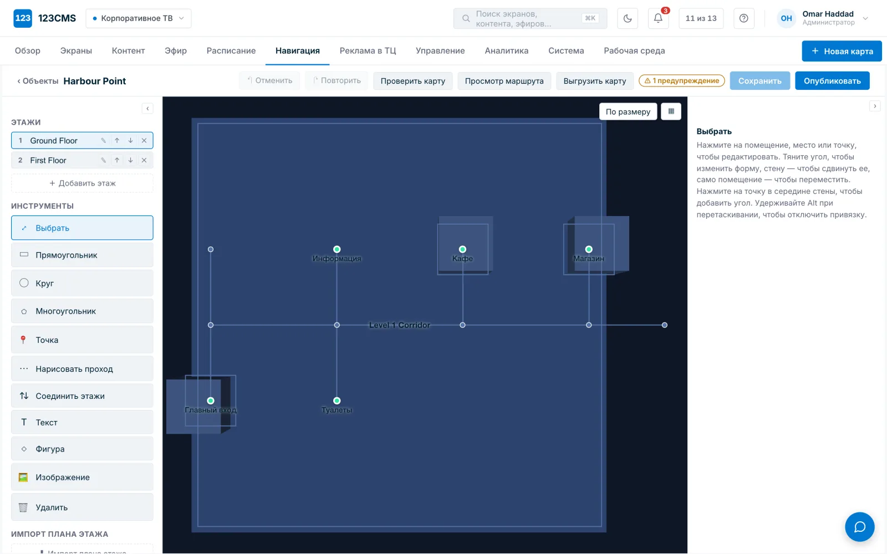Select the Точка pin tool
This screenshot has height=554, width=887.
click(82, 340)
